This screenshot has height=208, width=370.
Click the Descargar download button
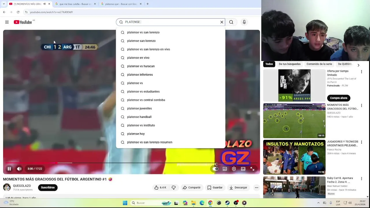(x=238, y=187)
